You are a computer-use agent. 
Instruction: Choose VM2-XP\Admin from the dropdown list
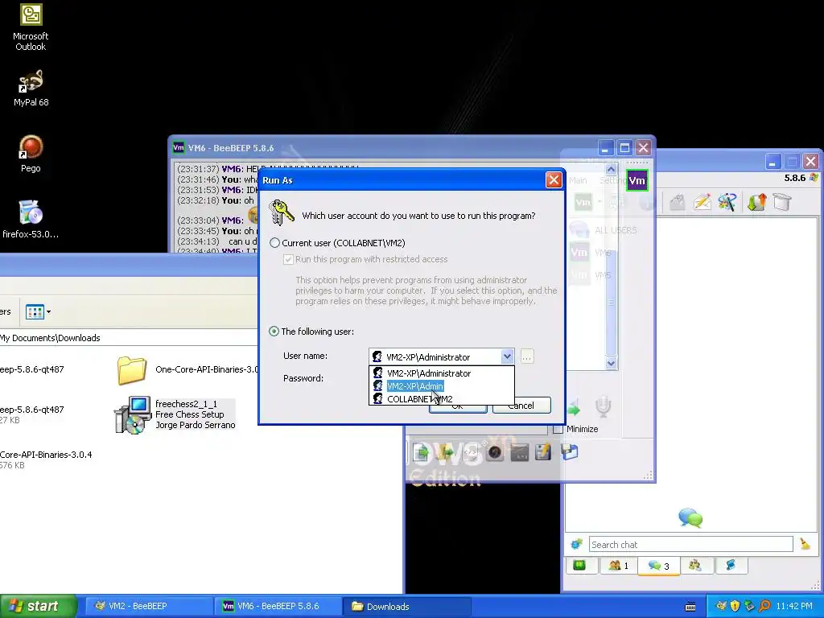pos(415,386)
